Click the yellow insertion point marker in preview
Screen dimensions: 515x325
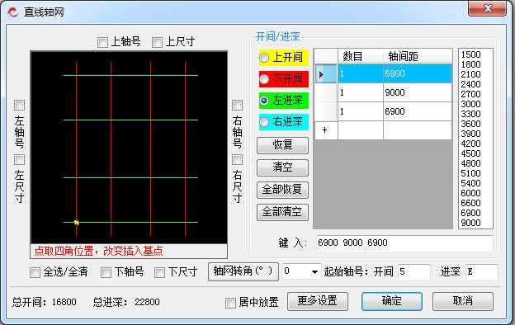coord(77,223)
